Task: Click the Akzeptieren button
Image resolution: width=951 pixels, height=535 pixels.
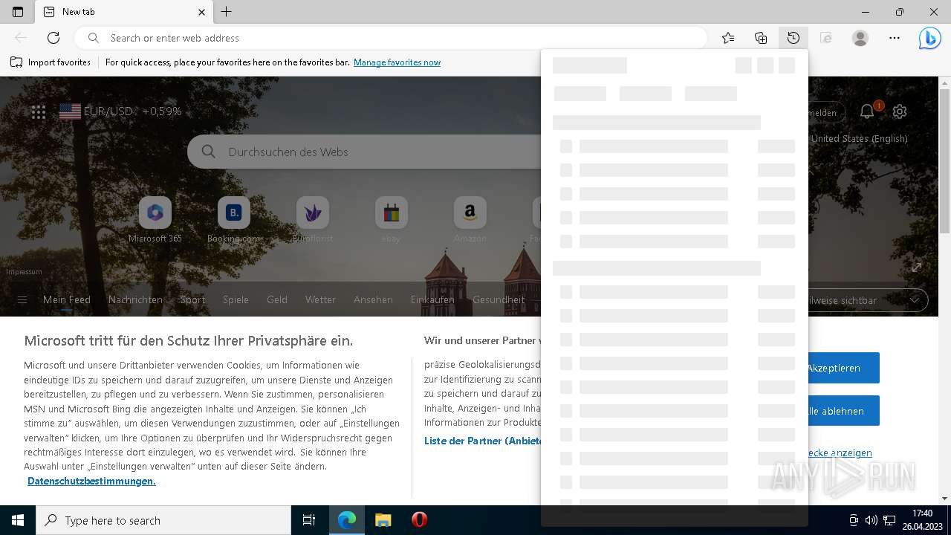Action: pyautogui.click(x=843, y=368)
